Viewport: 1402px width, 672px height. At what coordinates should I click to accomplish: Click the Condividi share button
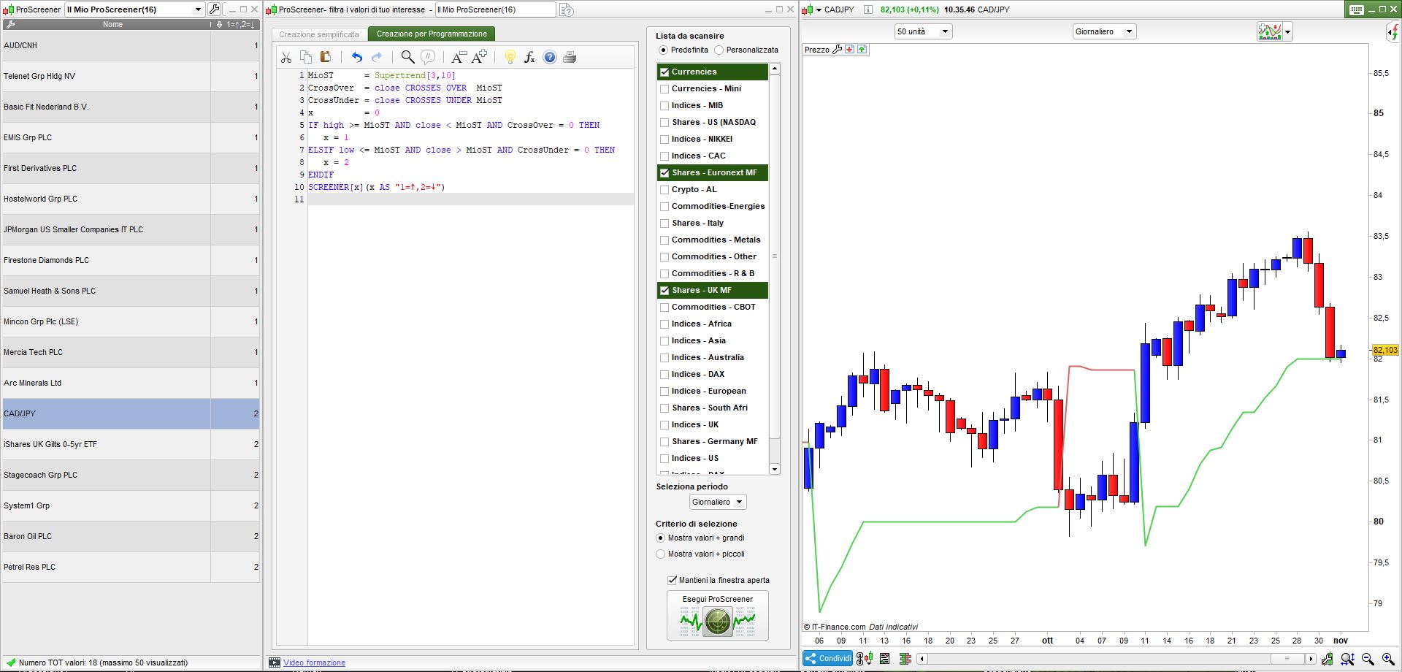[x=828, y=659]
